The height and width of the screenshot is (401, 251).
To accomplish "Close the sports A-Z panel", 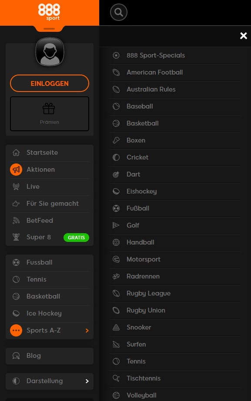I will coord(243,36).
